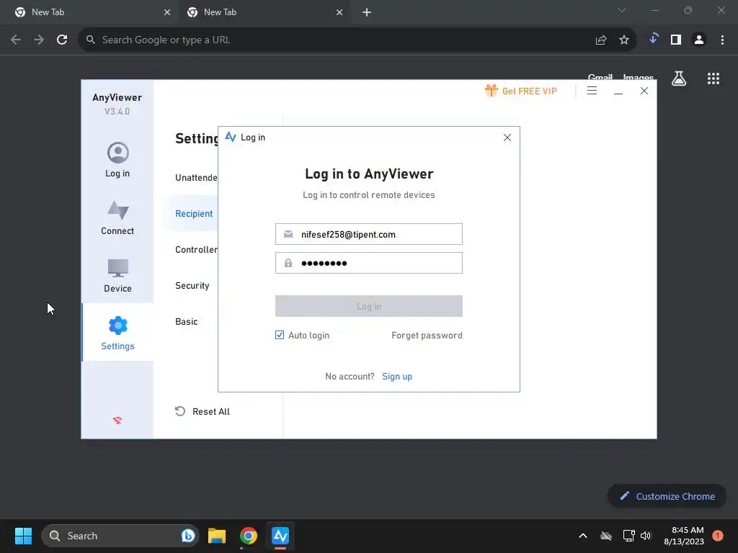Screen dimensions: 738x553
Task: Click the Reset All button
Action: click(203, 411)
